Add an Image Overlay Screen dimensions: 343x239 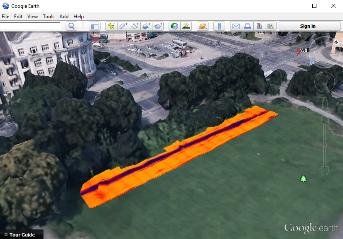[146, 26]
